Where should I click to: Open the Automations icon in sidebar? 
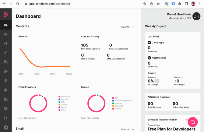6,53
